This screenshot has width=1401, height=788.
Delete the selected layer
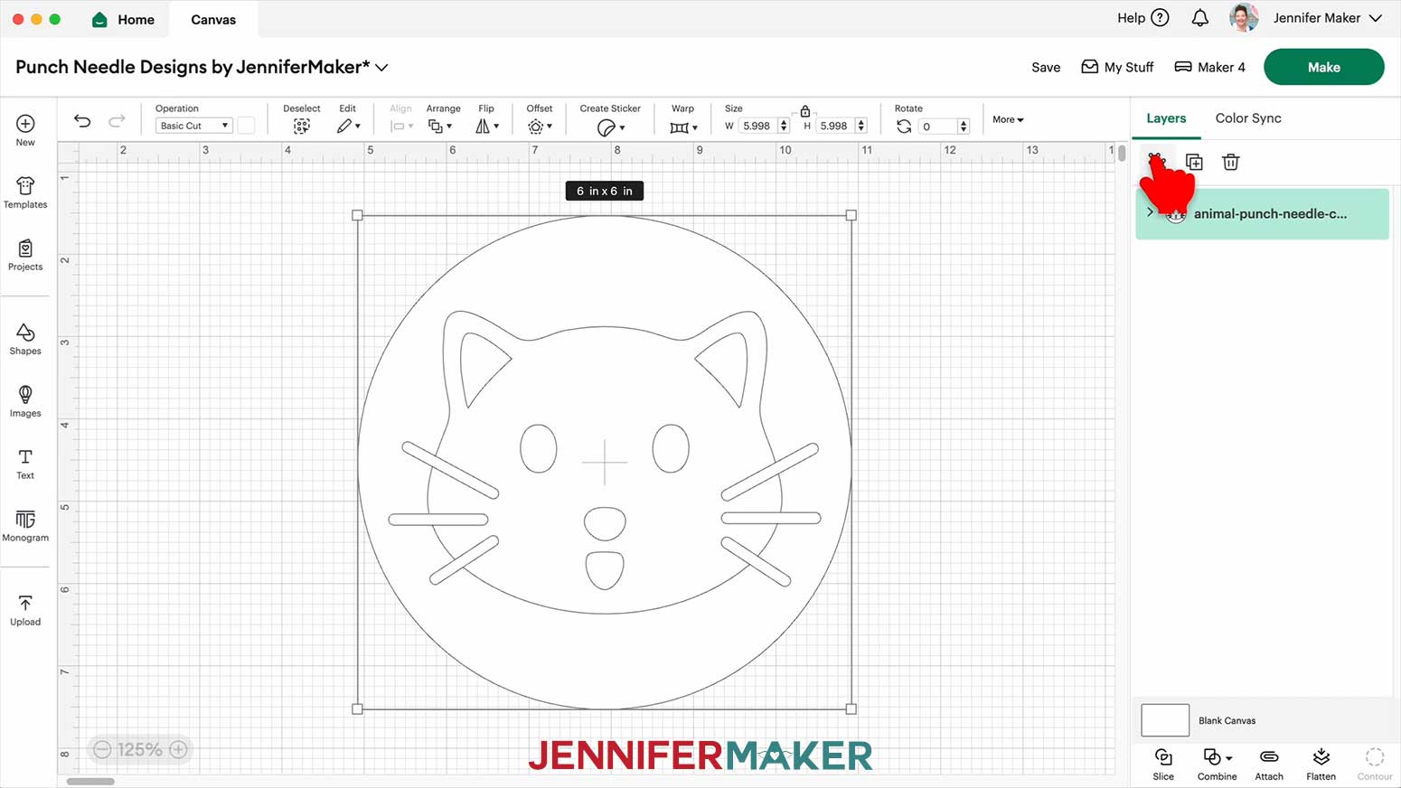[1230, 162]
